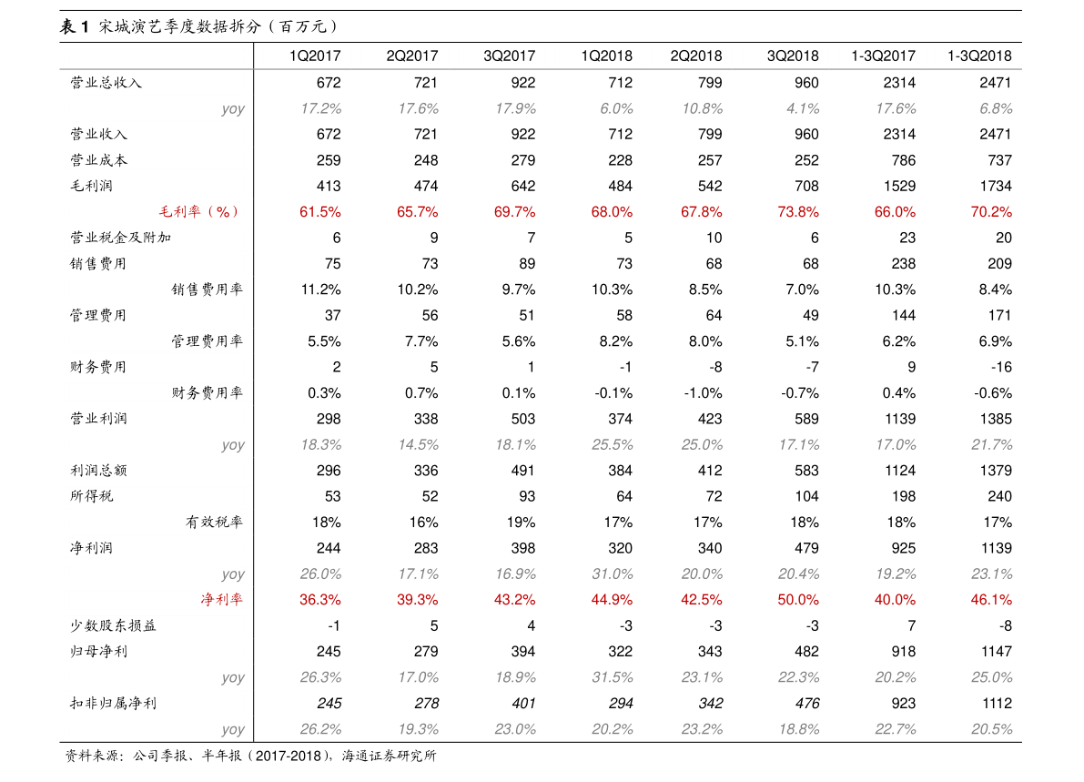Select 少数股东损益 value 7 for 1-3Q2017
Image resolution: width=1084 pixels, height=782 pixels.
911,625
